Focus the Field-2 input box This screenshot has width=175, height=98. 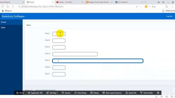click(x=59, y=41)
